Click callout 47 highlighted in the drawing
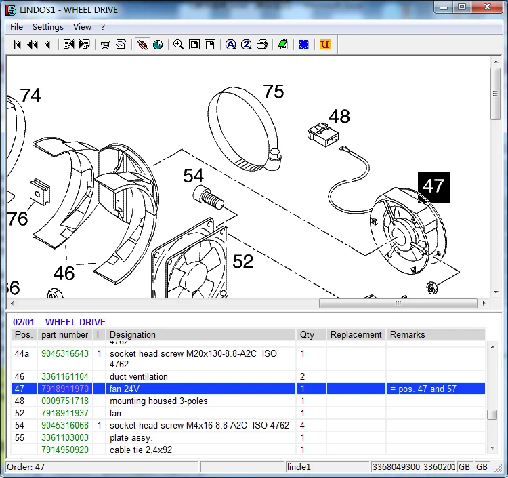Image resolution: width=508 pixels, height=478 pixels. pyautogui.click(x=433, y=187)
